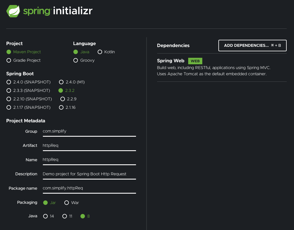
Task: Set Java version to 14
Action: [x=45, y=216]
